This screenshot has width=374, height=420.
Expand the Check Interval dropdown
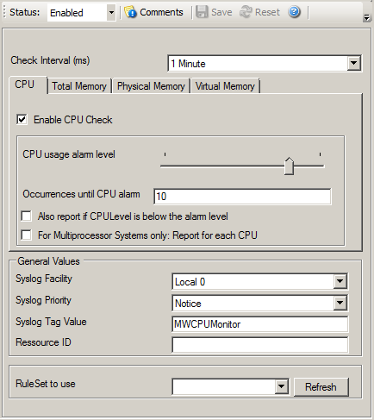tap(353, 63)
